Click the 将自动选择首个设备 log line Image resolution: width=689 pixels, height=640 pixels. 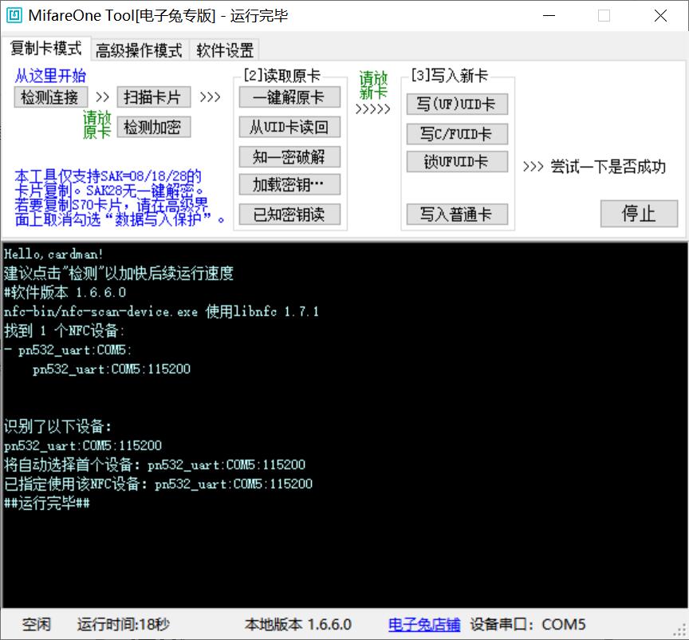pos(155,464)
